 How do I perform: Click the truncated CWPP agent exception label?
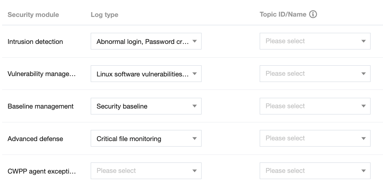coord(42,171)
